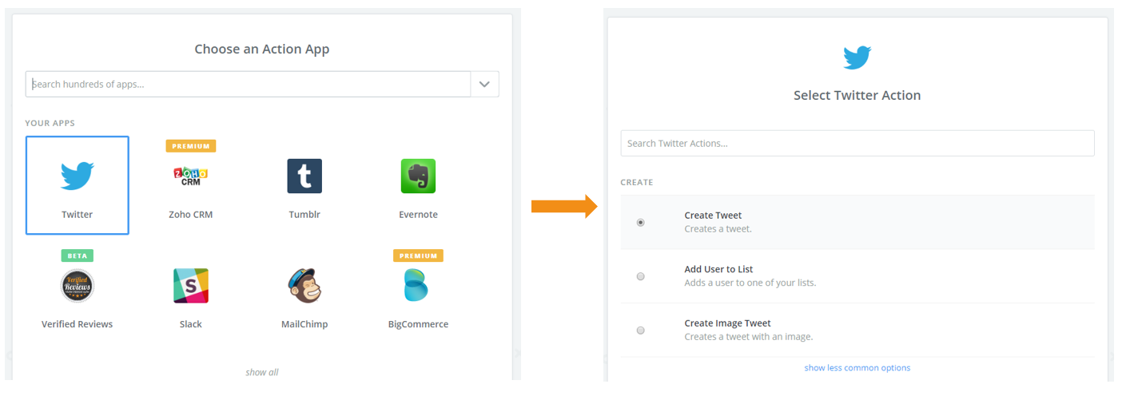Screen dimensions: 1126x400
Task: Click the BETA badge above Verified Reviews
Action: tap(78, 255)
